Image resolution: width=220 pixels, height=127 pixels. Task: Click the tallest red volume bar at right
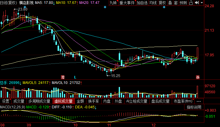tap(197, 92)
